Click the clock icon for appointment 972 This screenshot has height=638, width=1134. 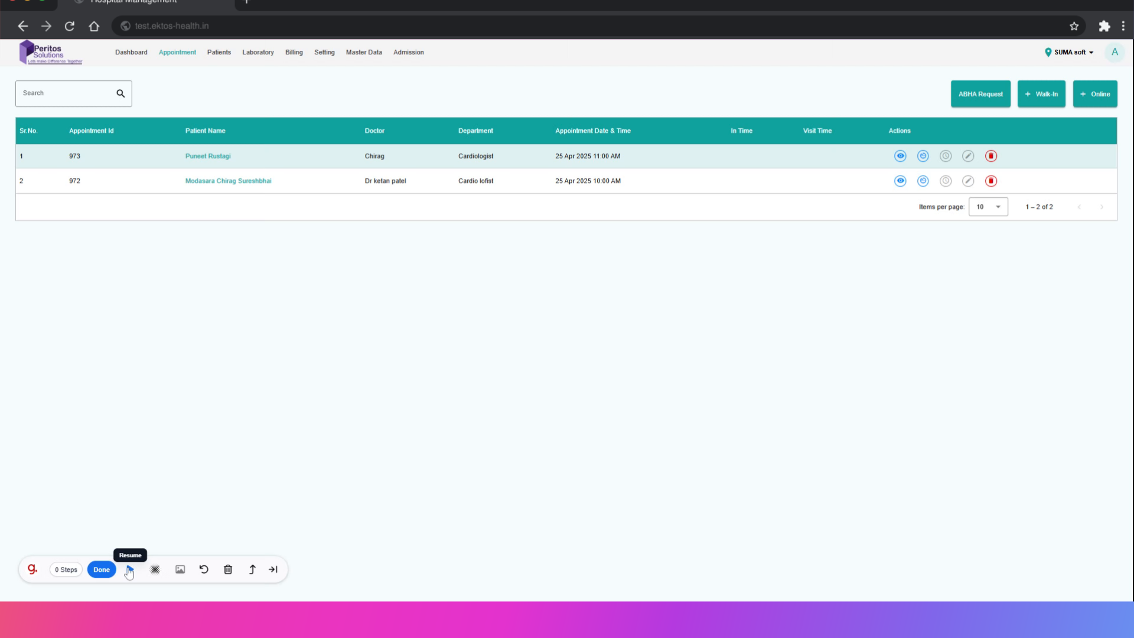tap(945, 181)
